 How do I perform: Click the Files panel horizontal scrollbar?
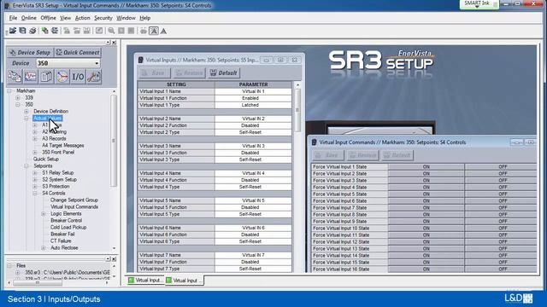(x=38, y=283)
